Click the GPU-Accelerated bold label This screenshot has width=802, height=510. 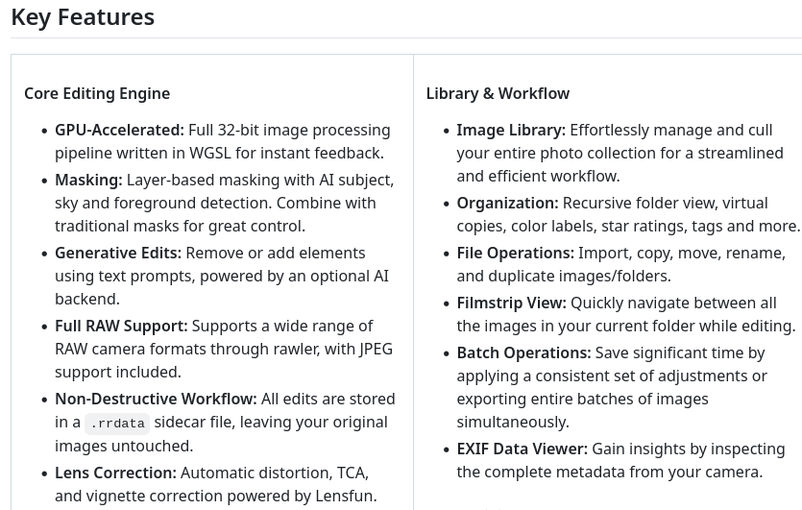coord(119,130)
